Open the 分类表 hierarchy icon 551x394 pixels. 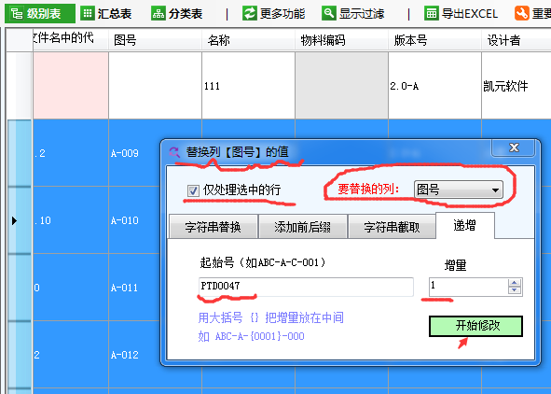[158, 13]
